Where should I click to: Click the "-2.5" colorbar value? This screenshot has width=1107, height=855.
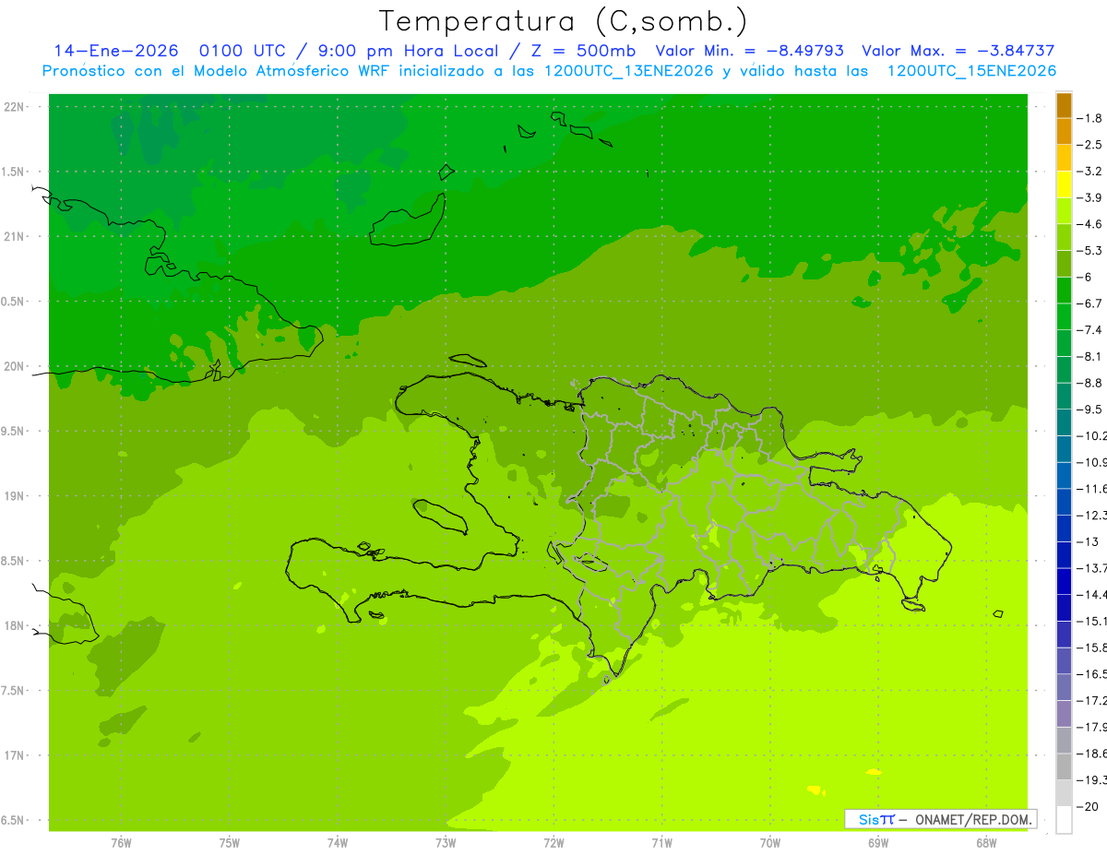pyautogui.click(x=1090, y=145)
